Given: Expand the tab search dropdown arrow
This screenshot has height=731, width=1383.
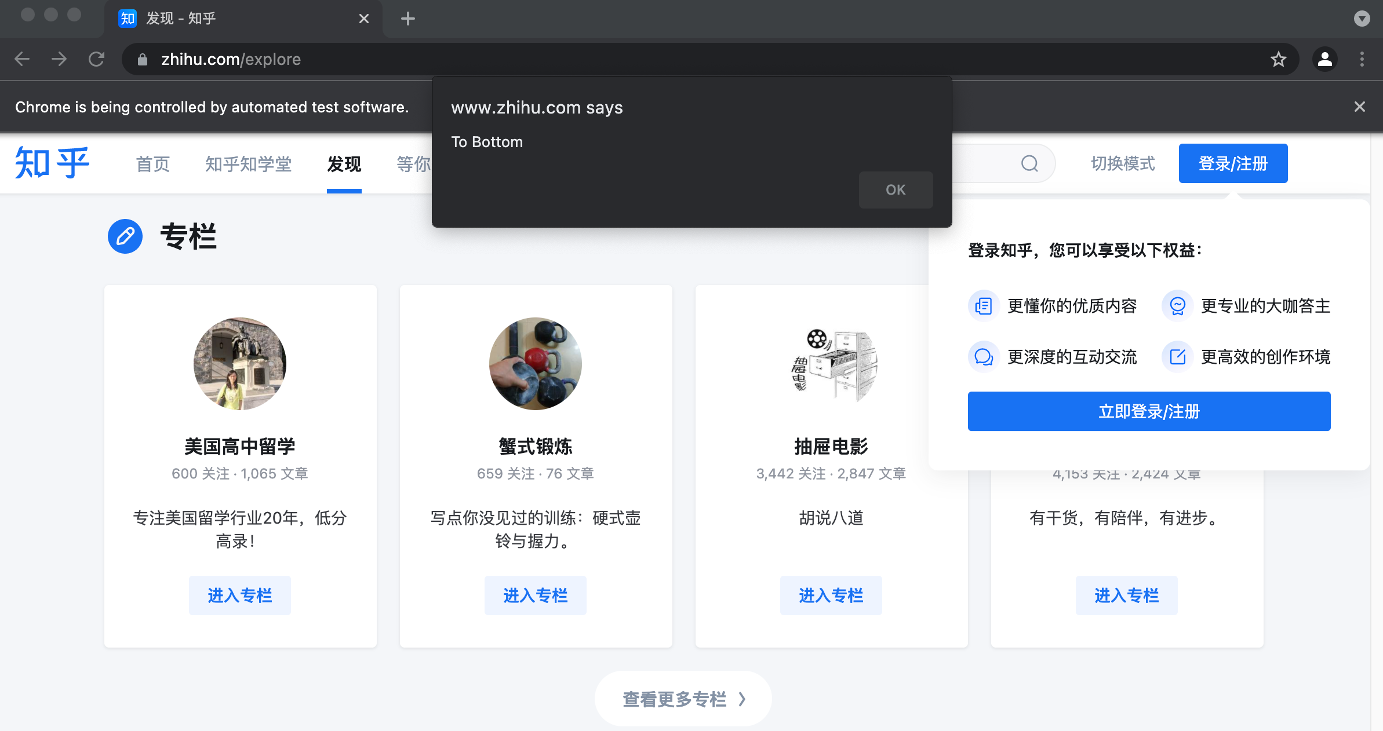Looking at the screenshot, I should click(x=1362, y=19).
